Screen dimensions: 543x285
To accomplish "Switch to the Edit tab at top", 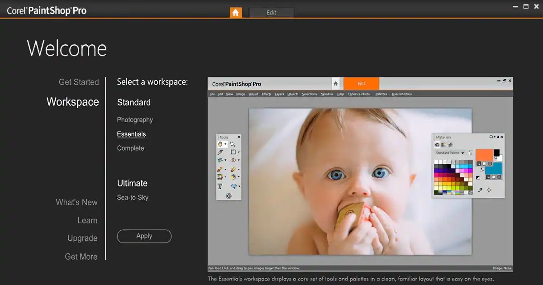I will (271, 12).
